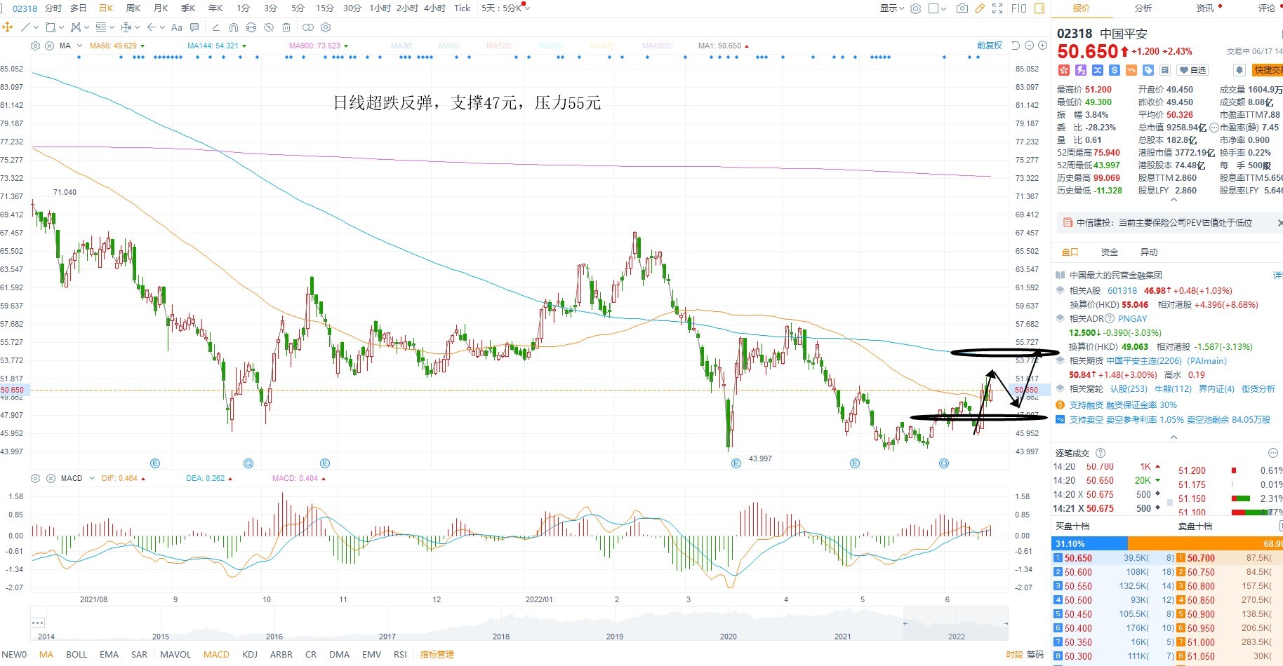1283x666 pixels.
Task: Click the overlay compare circles icon
Action: (x=308, y=27)
